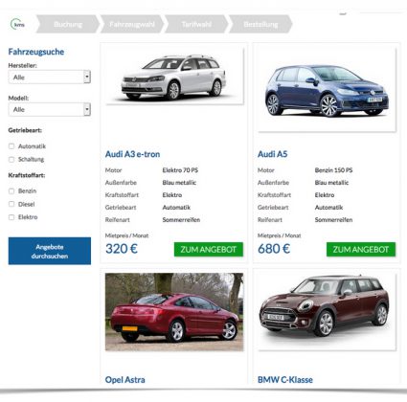The image size is (407, 402).
Task: Click the Fahrzeugsuche heading
Action: coord(36,52)
